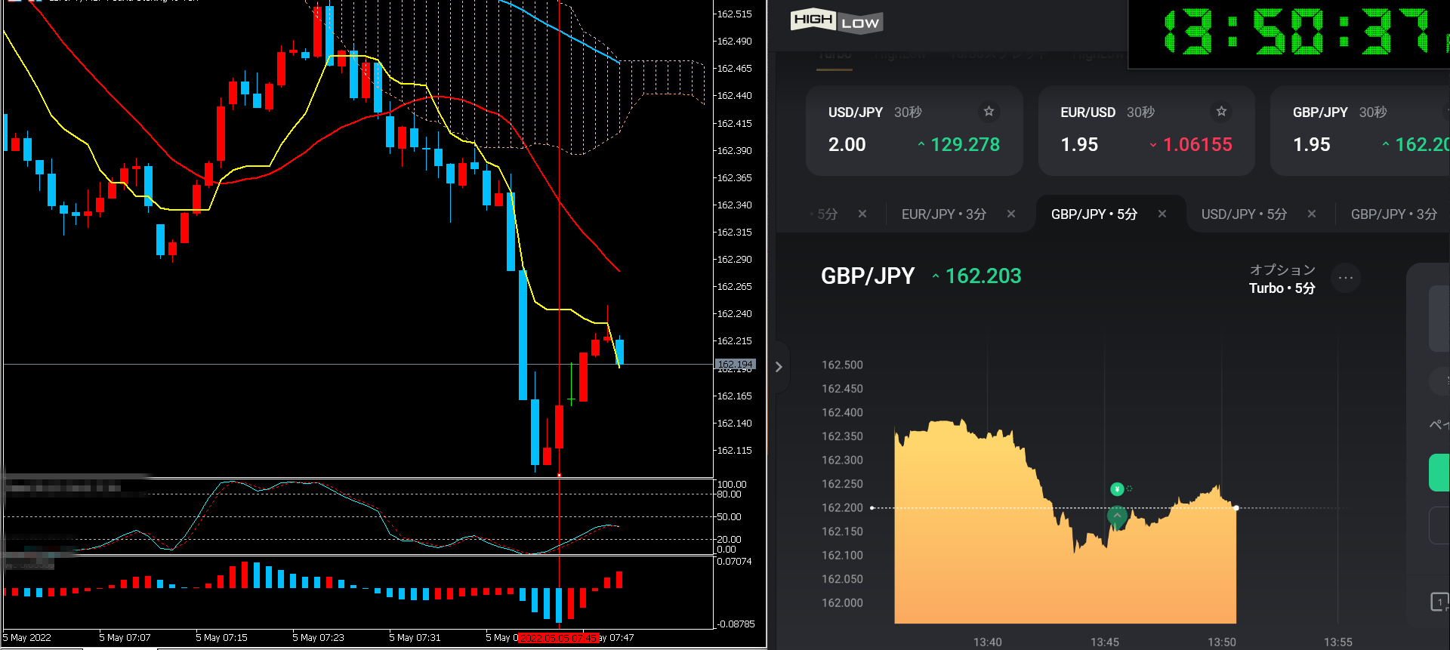Toggle star on EUR/USD 30-second card
This screenshot has height=650, width=1450.
point(1221,112)
